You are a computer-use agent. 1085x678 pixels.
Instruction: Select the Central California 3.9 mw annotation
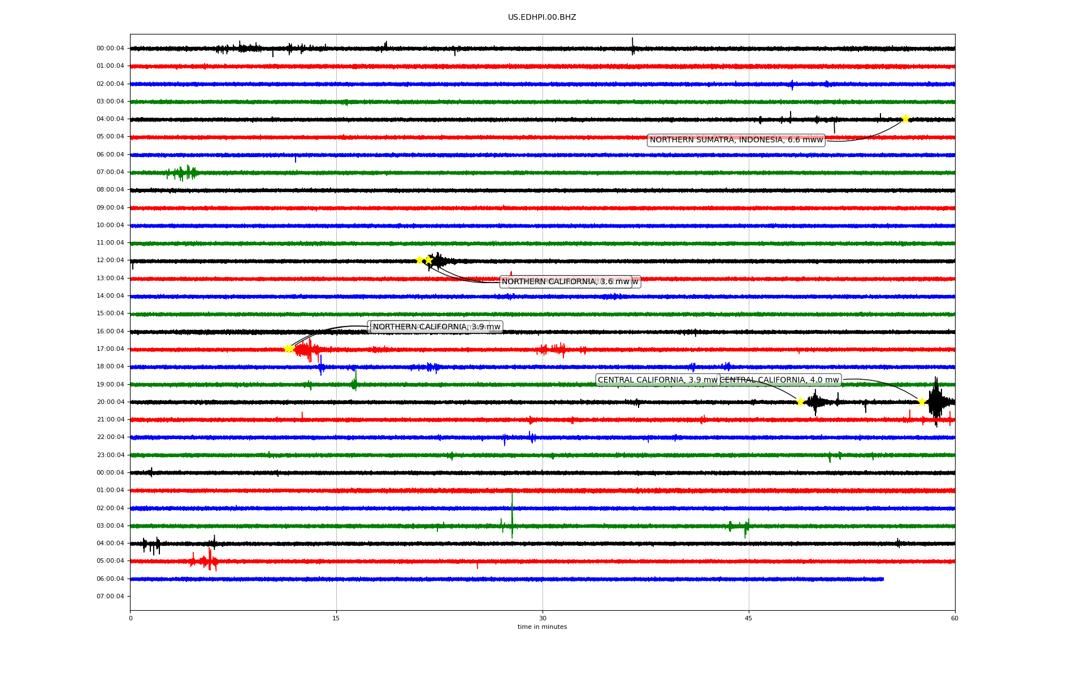click(x=657, y=380)
